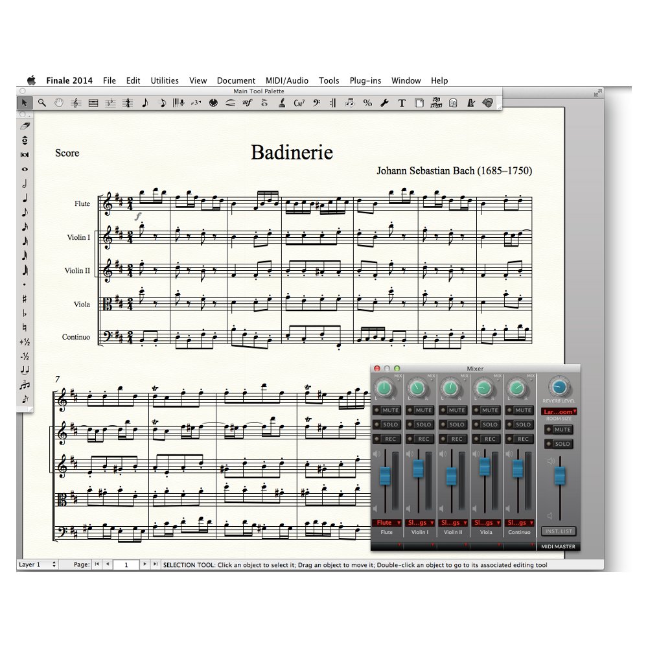Go to the previous page arrow
Screen dimensions: 648x648
(108, 564)
